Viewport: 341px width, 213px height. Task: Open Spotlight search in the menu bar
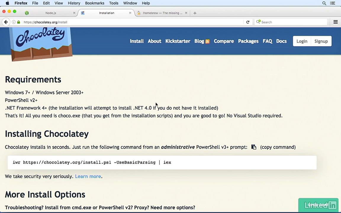tap(324, 3)
